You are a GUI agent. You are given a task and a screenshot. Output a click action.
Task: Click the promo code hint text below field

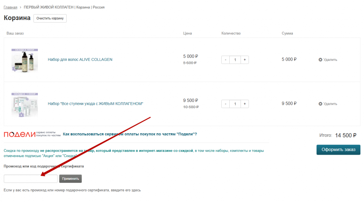point(72,190)
